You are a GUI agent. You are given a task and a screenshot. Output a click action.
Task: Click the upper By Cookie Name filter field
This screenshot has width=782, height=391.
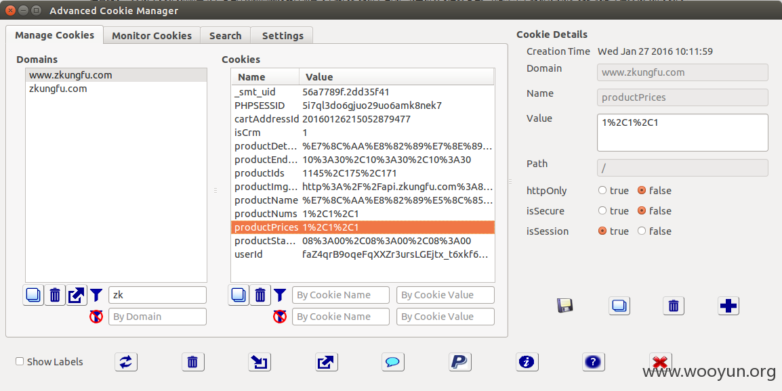[x=341, y=295]
